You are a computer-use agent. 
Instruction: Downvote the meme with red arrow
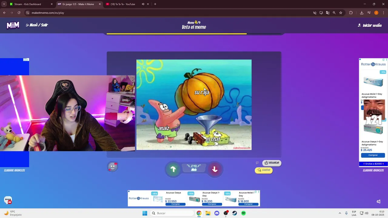pyautogui.click(x=215, y=169)
